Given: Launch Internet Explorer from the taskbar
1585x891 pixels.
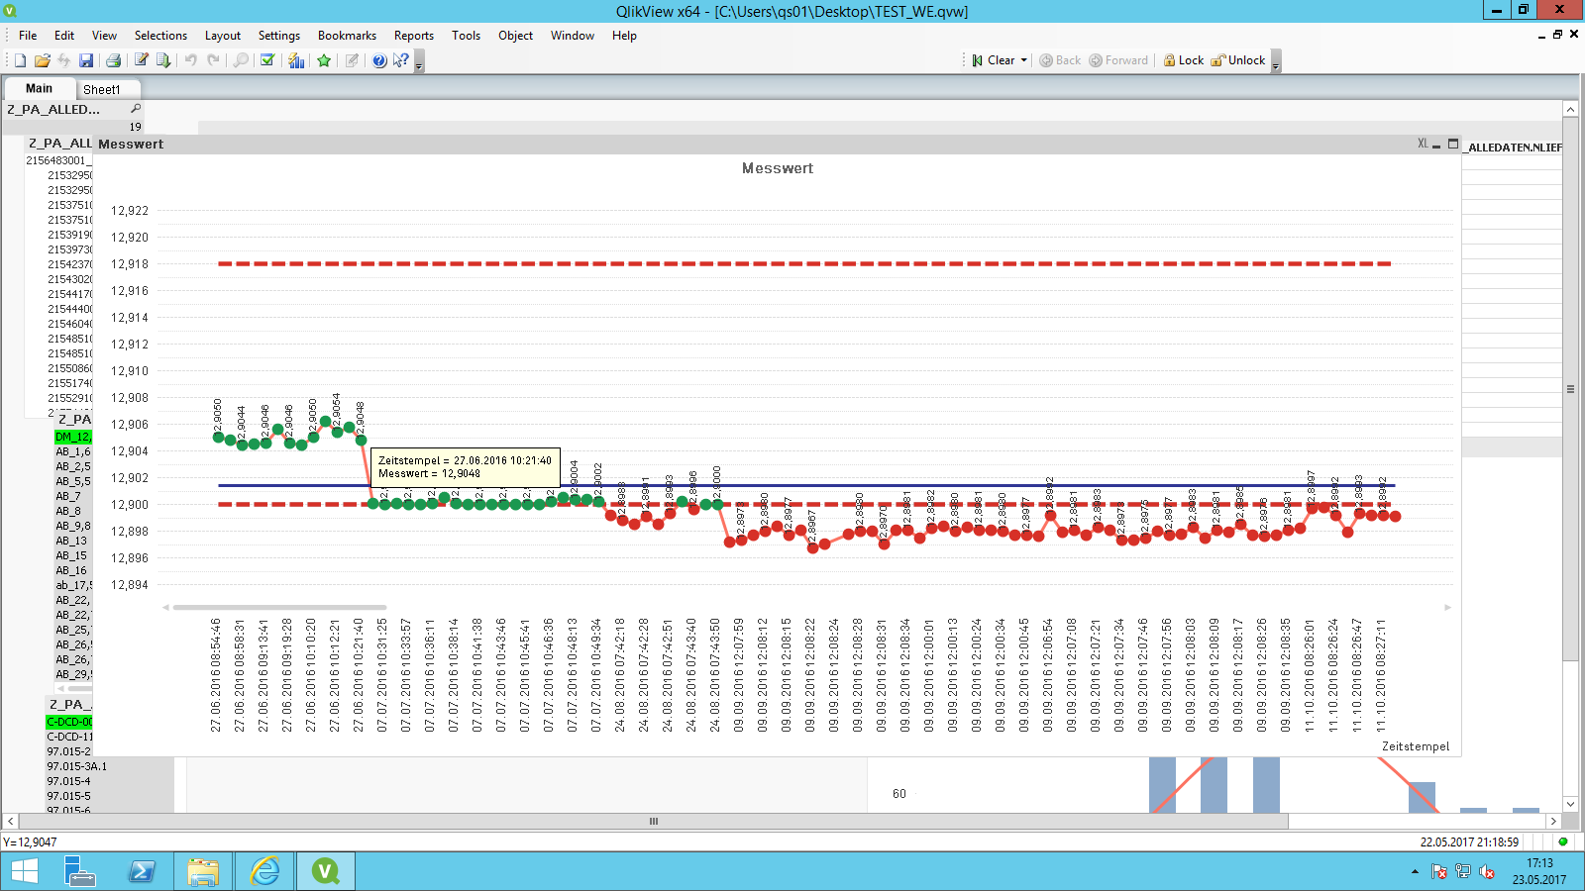Looking at the screenshot, I should coord(264,871).
